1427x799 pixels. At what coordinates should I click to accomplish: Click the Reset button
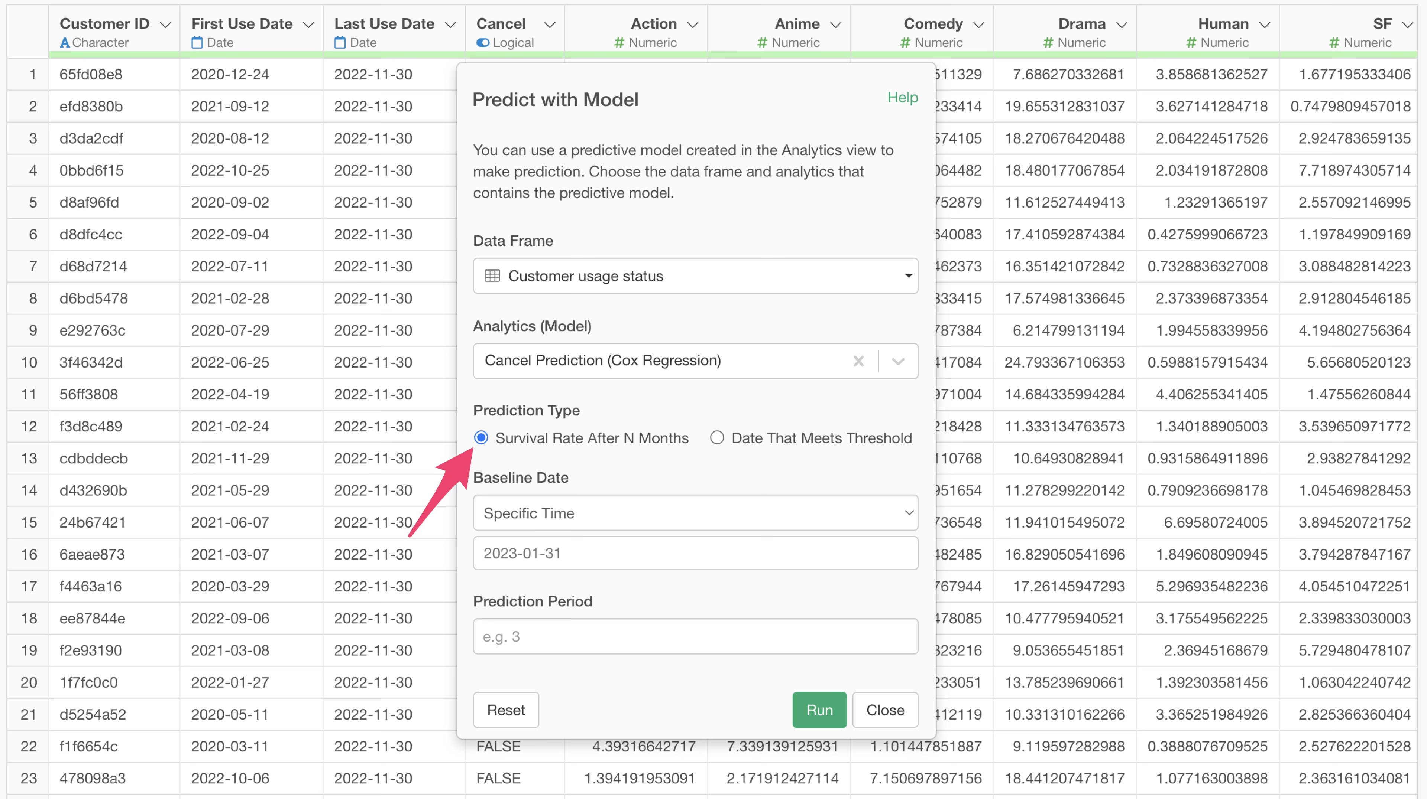click(505, 710)
